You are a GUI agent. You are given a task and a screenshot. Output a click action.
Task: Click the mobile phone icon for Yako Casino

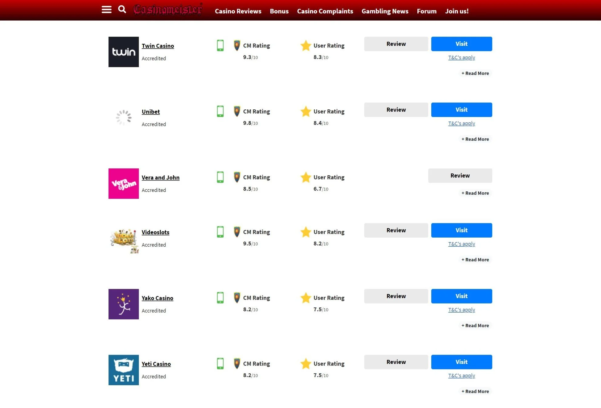pos(220,298)
